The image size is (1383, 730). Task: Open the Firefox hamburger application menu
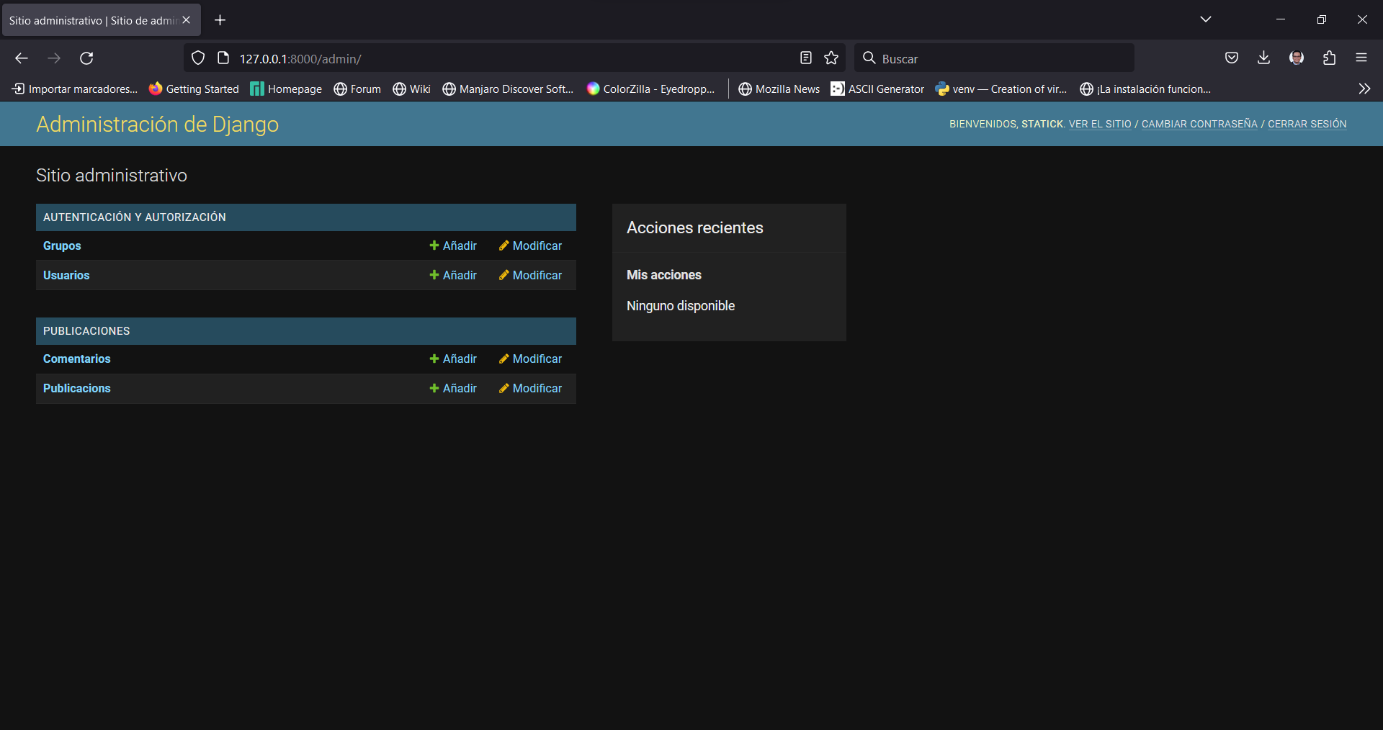(x=1361, y=58)
